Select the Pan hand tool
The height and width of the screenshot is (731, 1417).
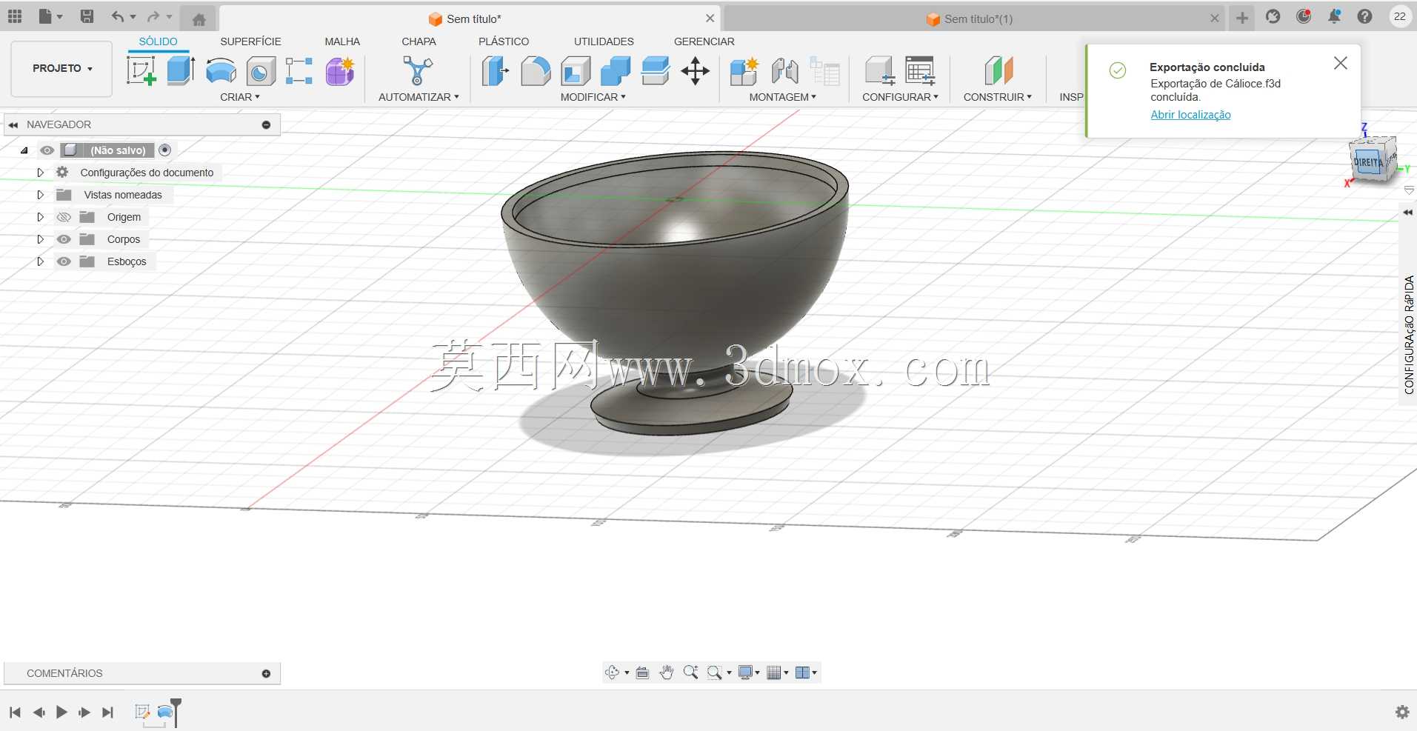667,672
